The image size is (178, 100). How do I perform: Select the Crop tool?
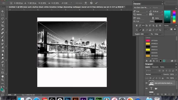[x=3, y=26]
